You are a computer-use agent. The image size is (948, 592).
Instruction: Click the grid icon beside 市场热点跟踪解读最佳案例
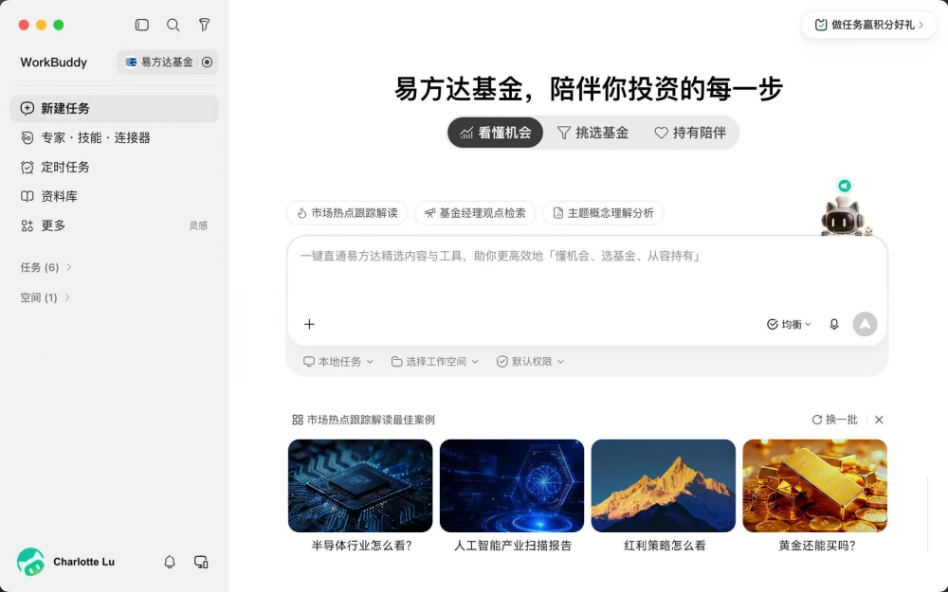point(298,420)
